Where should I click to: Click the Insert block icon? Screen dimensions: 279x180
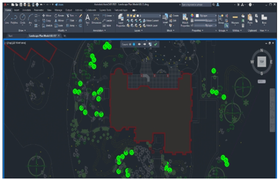[x=165, y=19]
